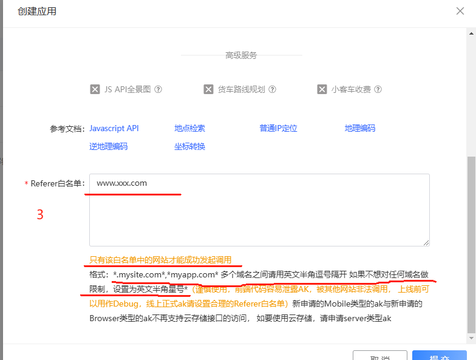Open the 地理编码 documentation link
The height and width of the screenshot is (360, 476).
[360, 128]
